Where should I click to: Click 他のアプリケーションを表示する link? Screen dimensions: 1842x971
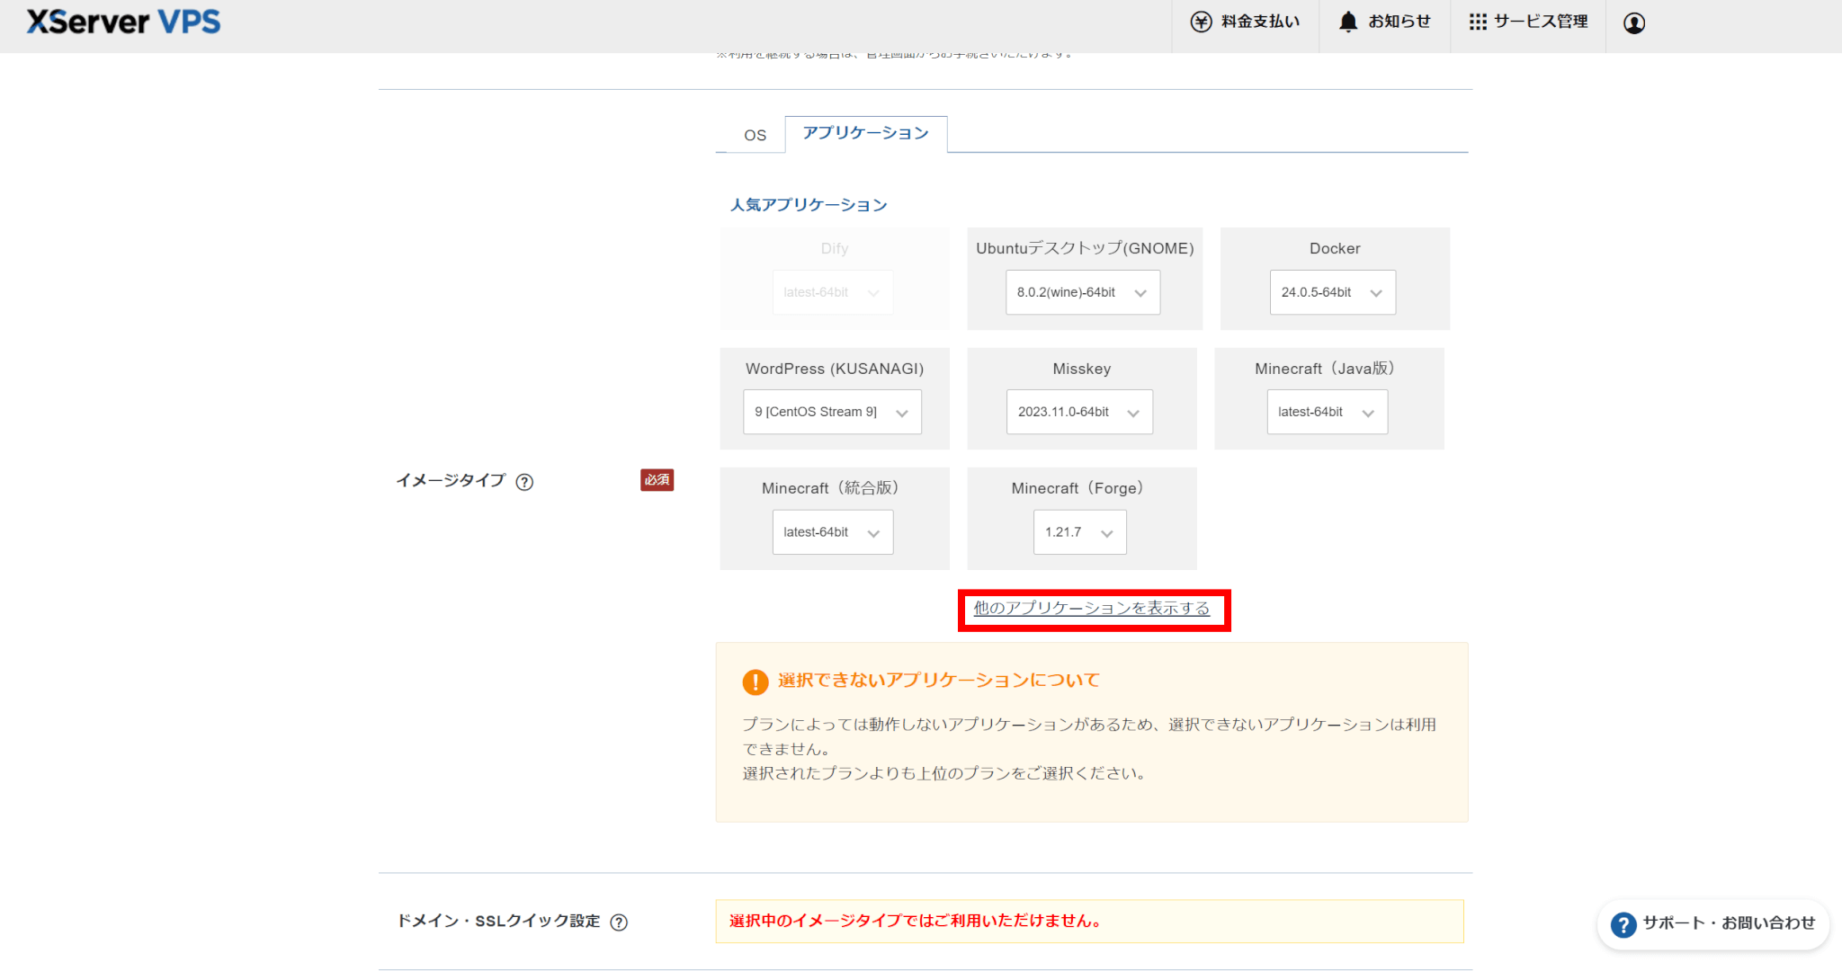pos(1092,609)
